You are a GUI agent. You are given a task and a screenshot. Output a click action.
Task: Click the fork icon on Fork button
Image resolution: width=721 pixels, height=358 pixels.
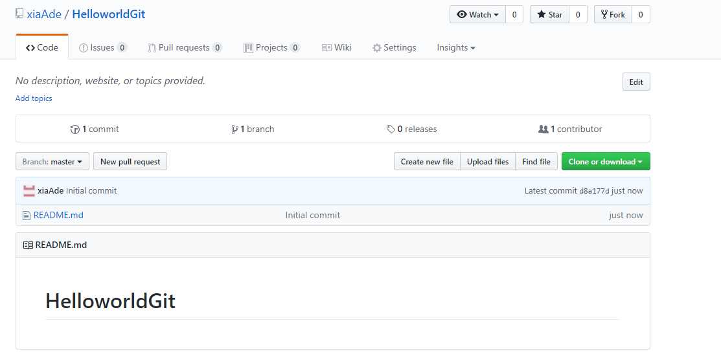604,14
